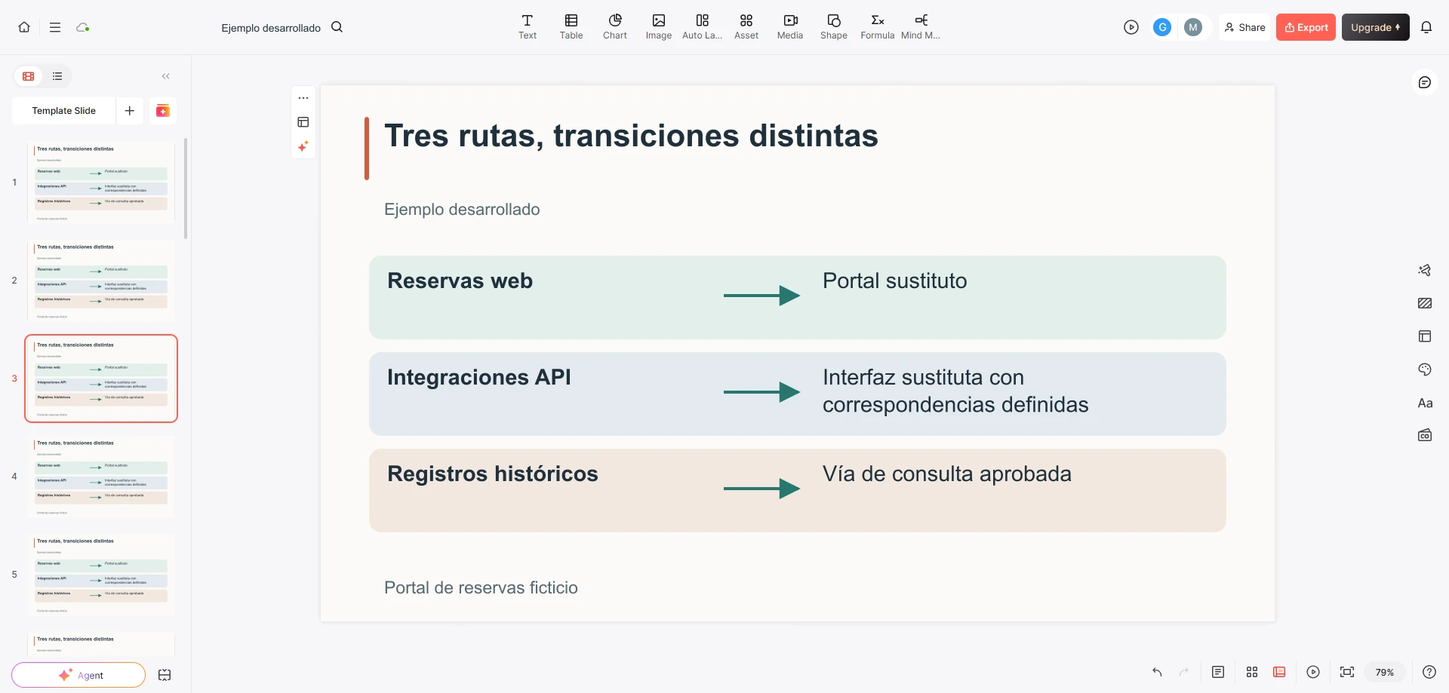1449x693 pixels.
Task: Click the 79% zoom level
Action: coord(1385,672)
